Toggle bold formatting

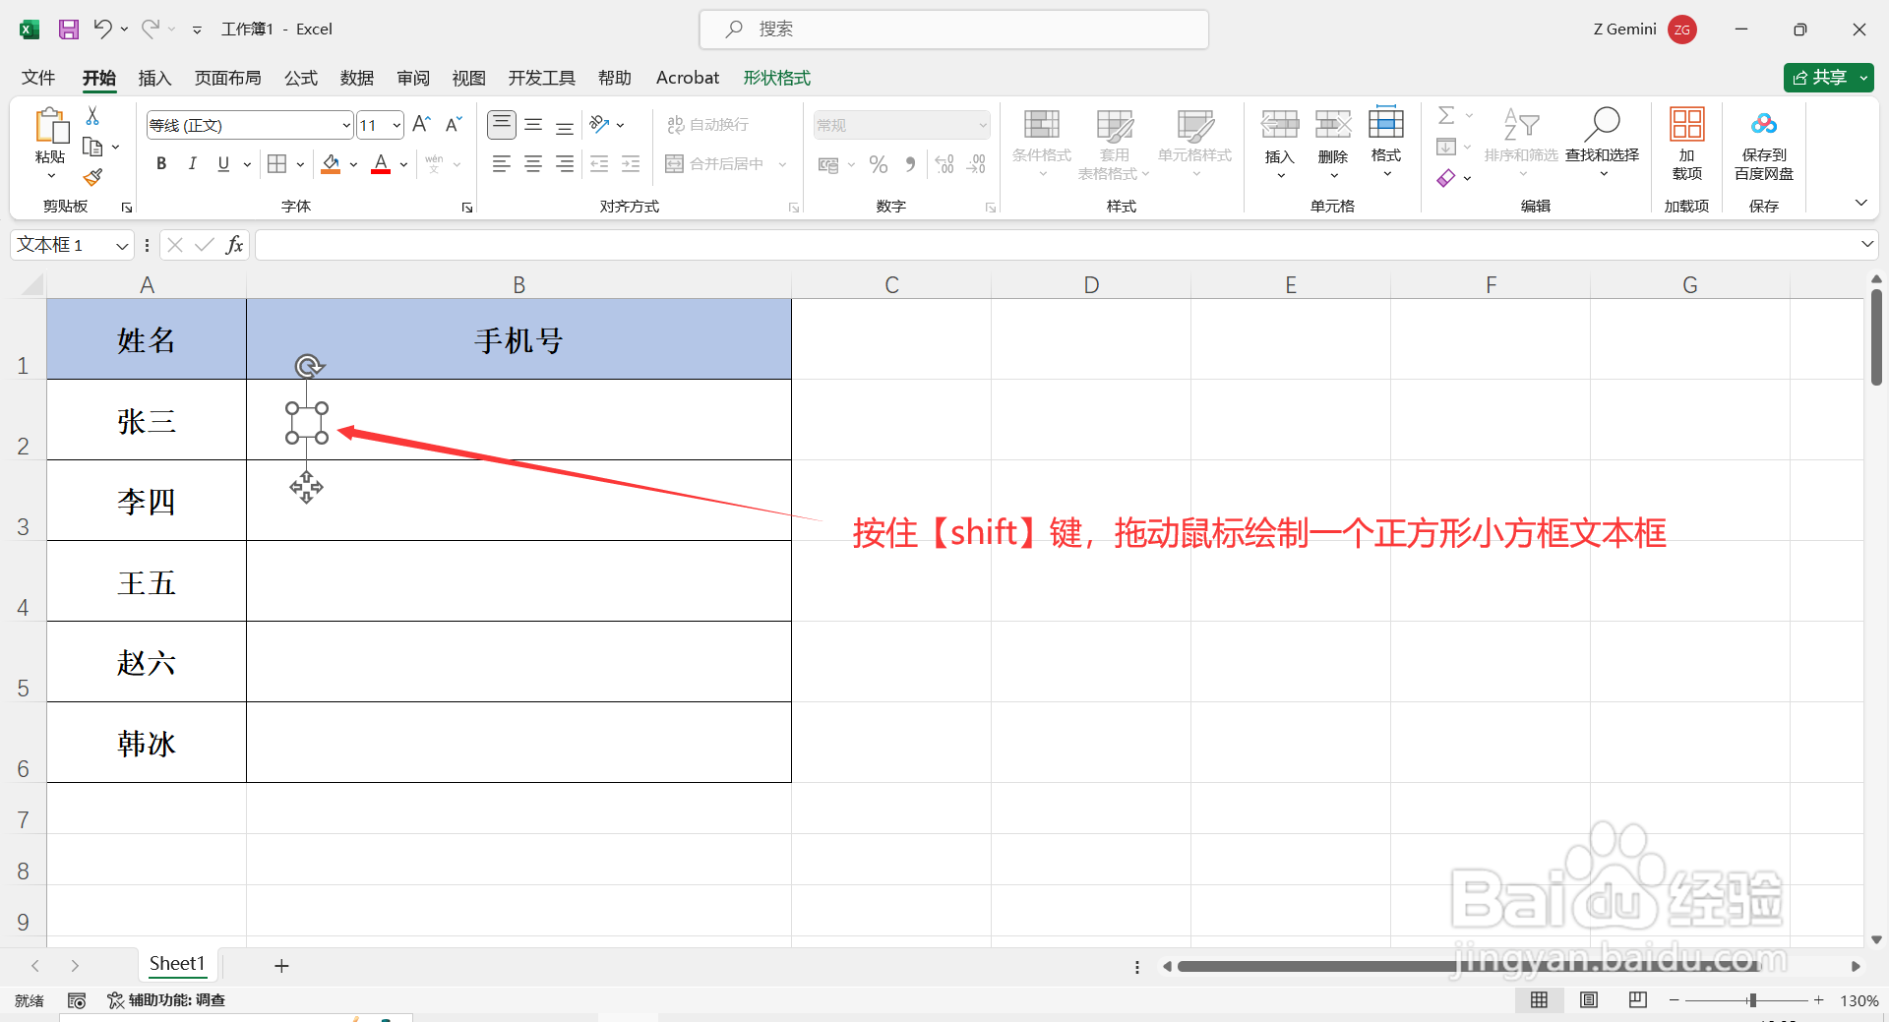[161, 163]
